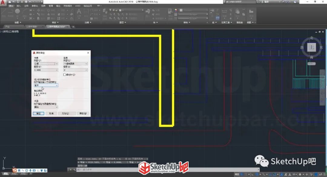Click the Plot printer quick-access icon
Viewport: 327px width, 177px height.
point(26,2)
